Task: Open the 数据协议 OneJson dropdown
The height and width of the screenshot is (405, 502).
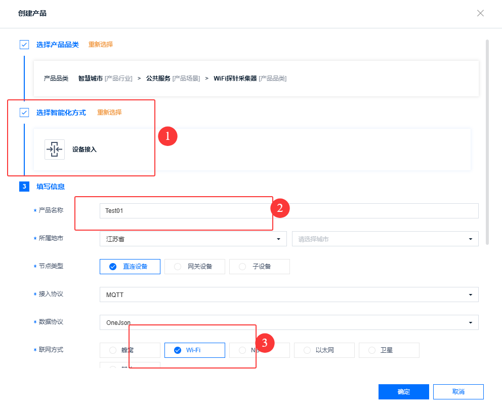Action: [289, 322]
